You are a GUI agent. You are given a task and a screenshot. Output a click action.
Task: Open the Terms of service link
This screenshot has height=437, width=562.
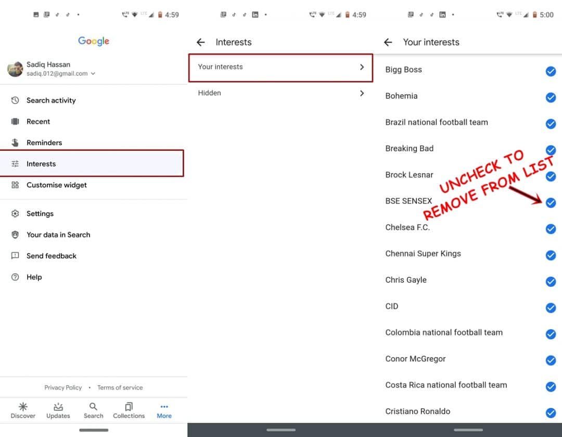pyautogui.click(x=120, y=388)
